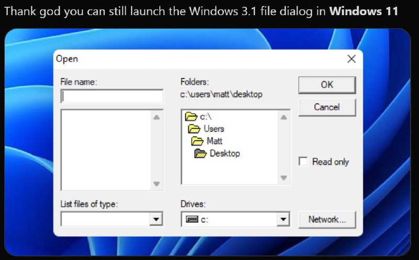
Task: Open the List files of type dropdown
Action: (x=156, y=219)
